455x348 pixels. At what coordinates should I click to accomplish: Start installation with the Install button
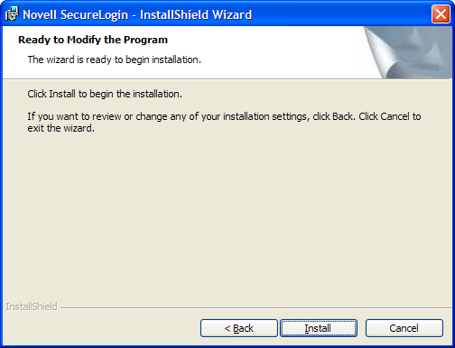tap(319, 328)
